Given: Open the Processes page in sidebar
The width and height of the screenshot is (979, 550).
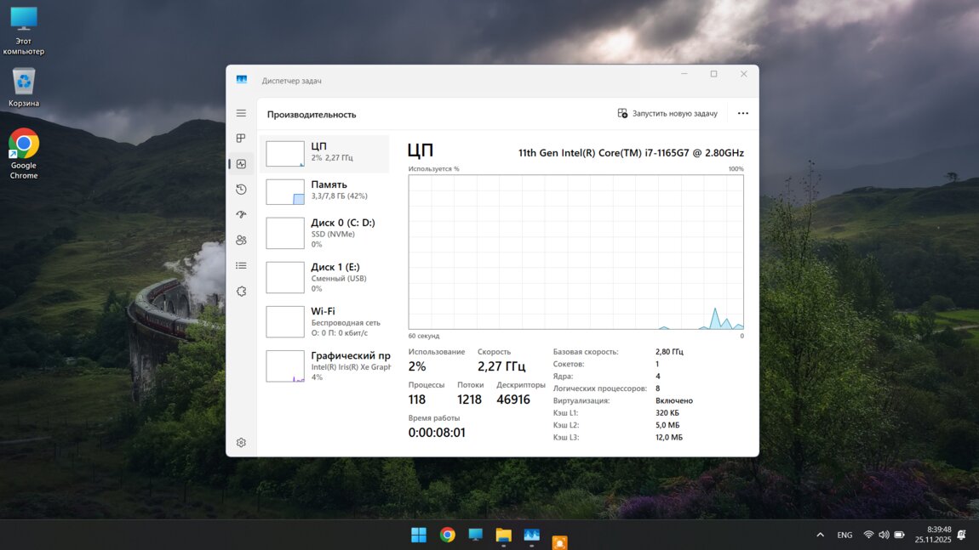Looking at the screenshot, I should coord(241,139).
